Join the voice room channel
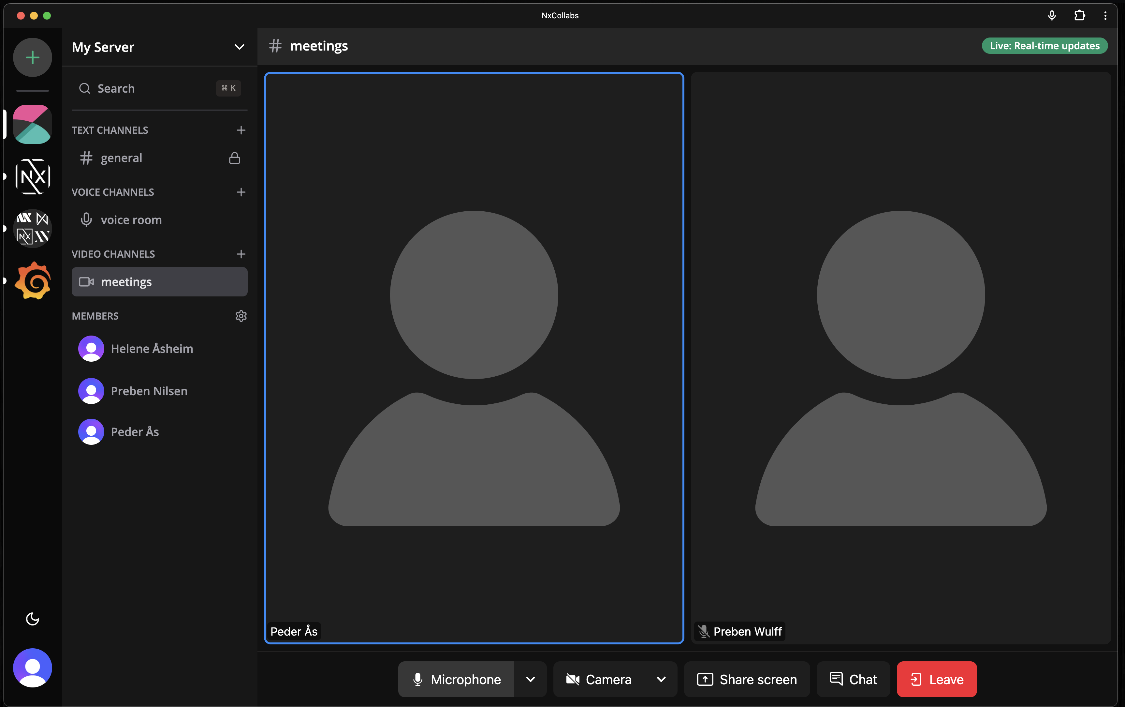Screen dimensions: 1125x707 (x=131, y=220)
